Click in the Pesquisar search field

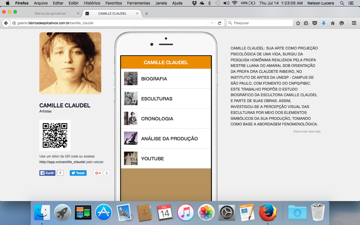(262, 23)
